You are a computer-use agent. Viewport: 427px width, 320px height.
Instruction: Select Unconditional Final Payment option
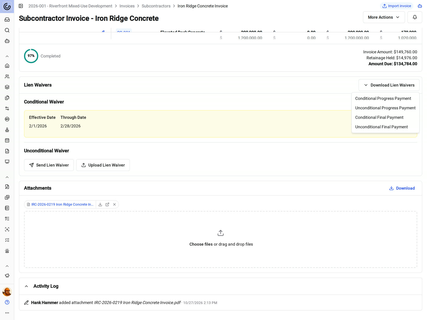[x=385, y=127]
